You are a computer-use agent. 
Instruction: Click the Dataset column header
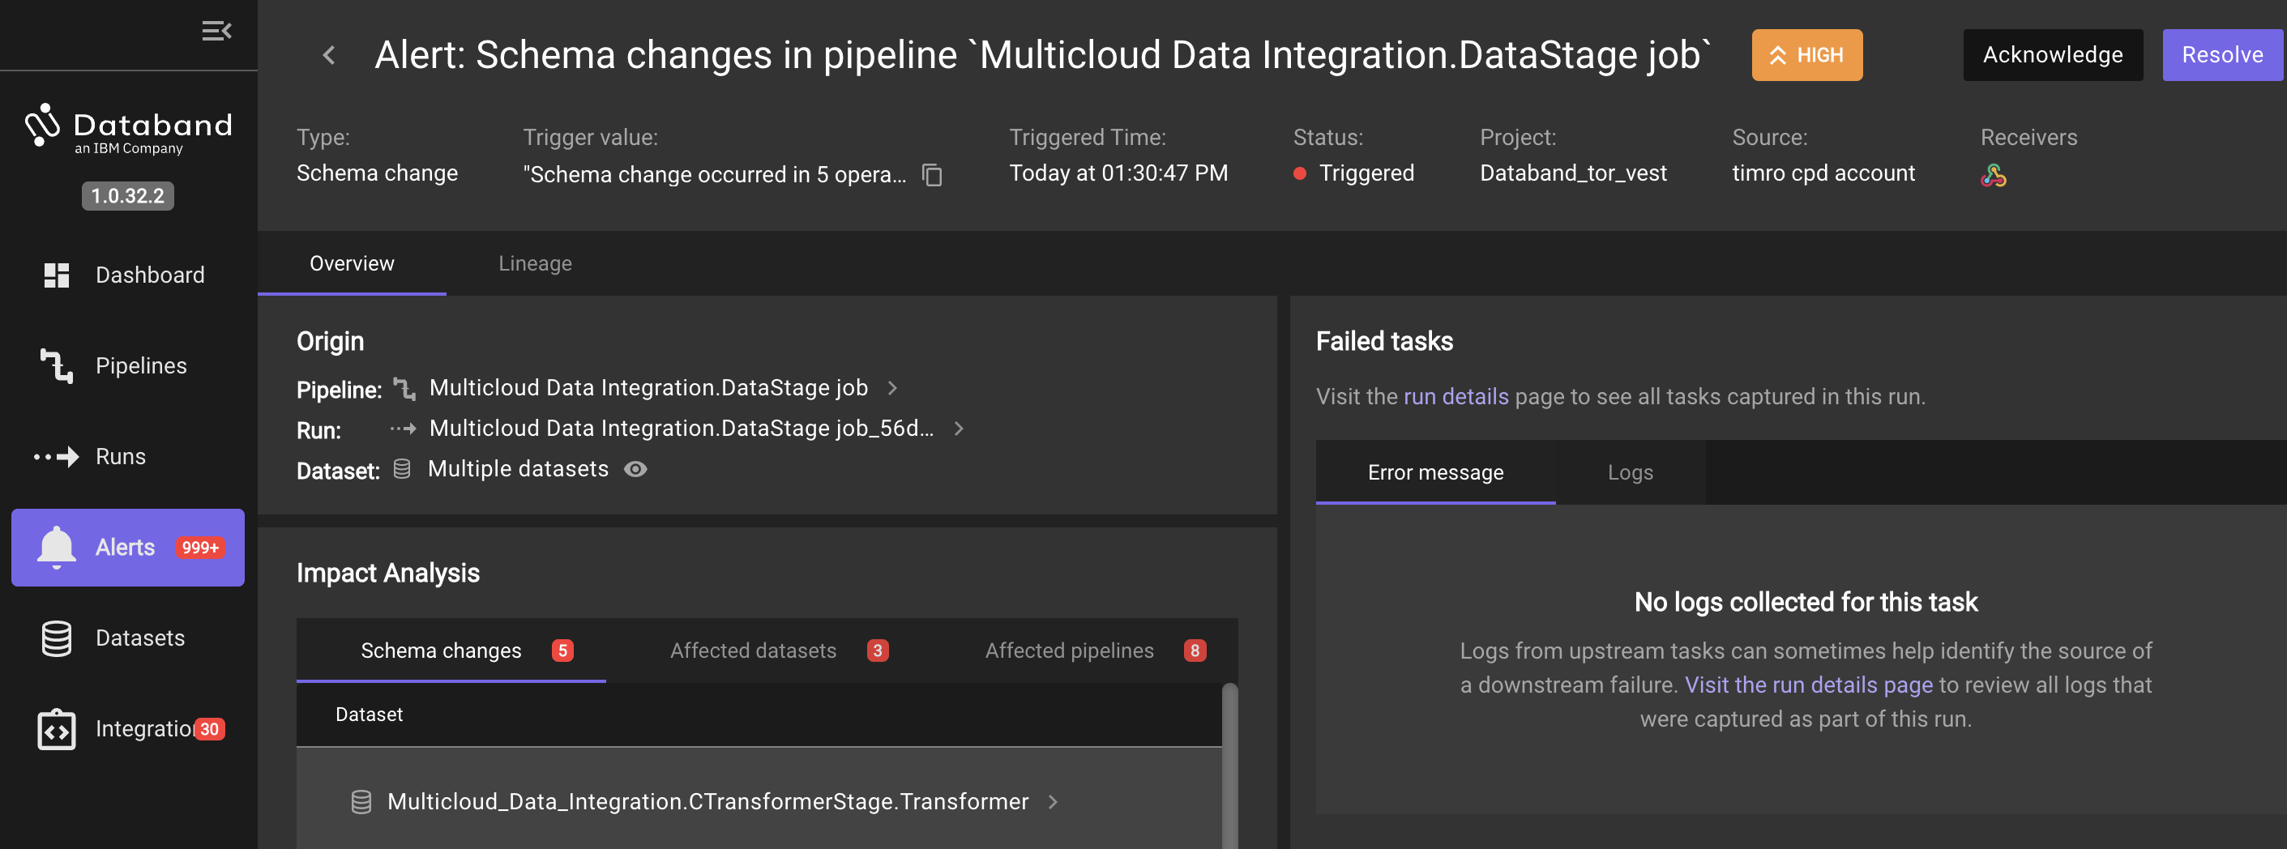(369, 715)
